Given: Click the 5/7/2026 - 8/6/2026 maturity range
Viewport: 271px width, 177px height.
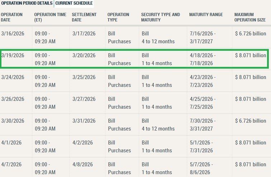Looking at the screenshot, I should pos(201,168).
